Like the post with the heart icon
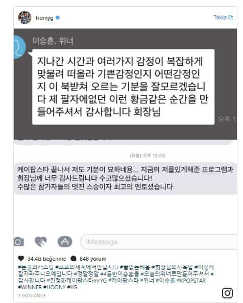 pos(21,258)
